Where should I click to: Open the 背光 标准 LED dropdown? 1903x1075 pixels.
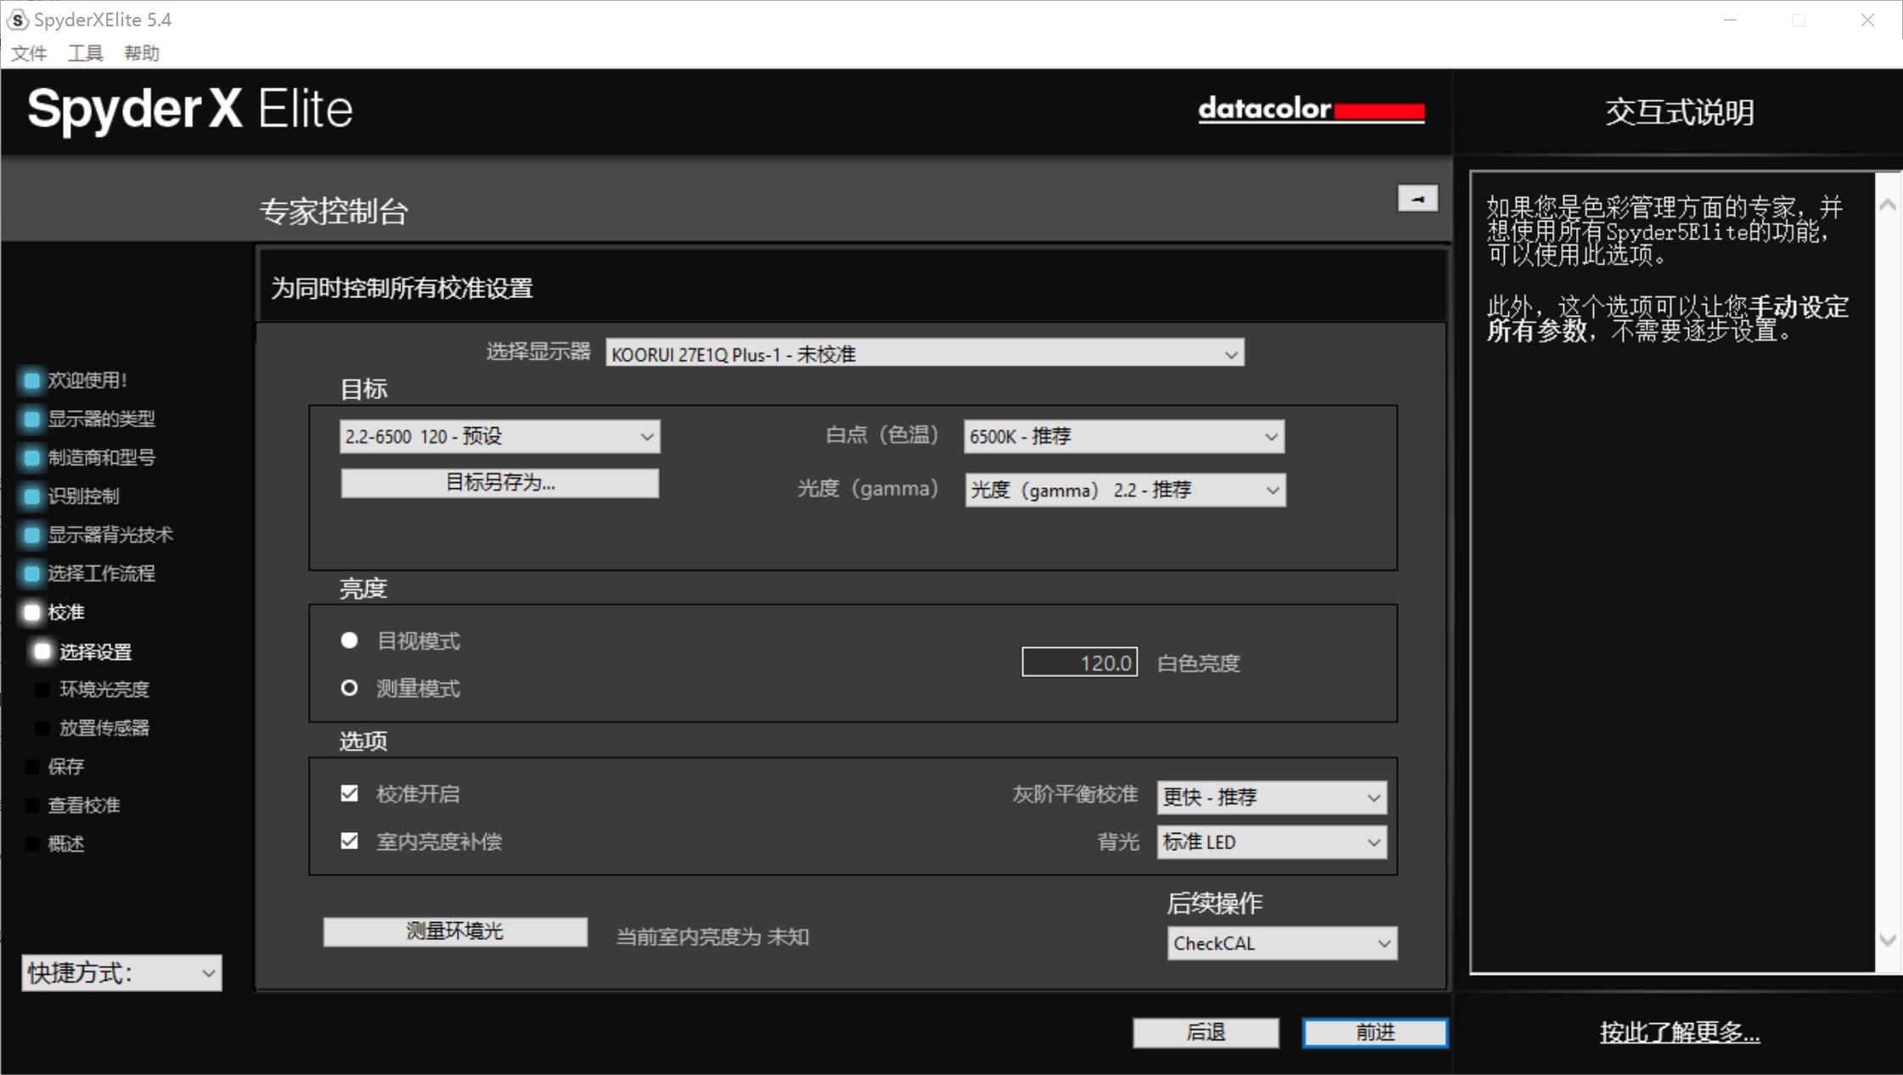click(1271, 841)
